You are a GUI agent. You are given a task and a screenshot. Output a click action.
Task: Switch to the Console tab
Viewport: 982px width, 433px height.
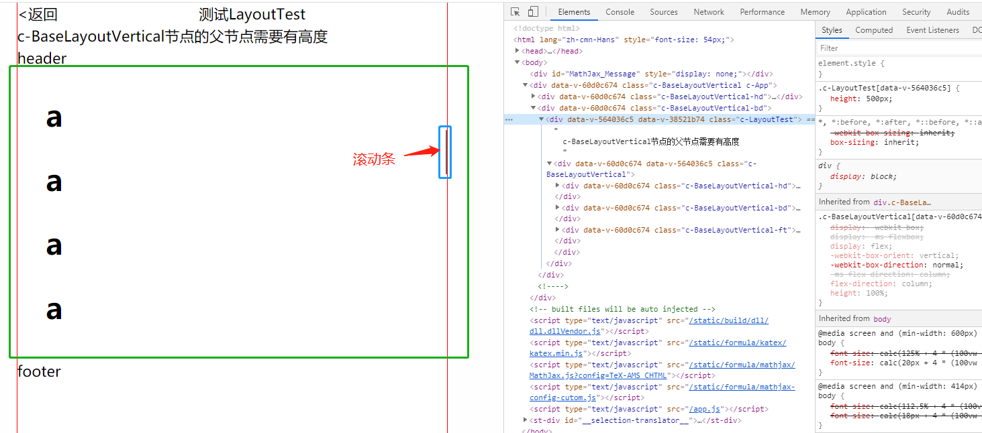(x=620, y=12)
